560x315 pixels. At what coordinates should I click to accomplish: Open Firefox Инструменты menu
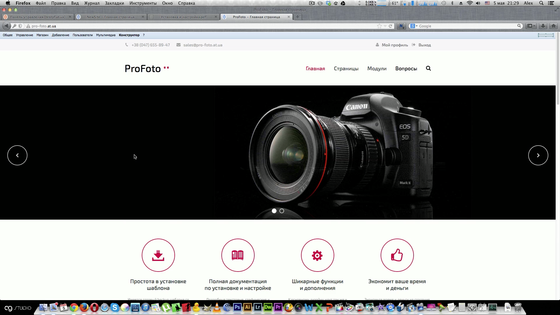143,3
